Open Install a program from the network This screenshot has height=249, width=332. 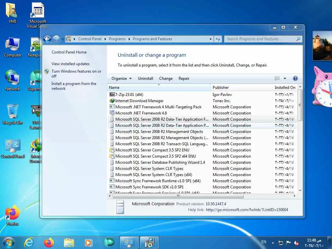(x=74, y=86)
